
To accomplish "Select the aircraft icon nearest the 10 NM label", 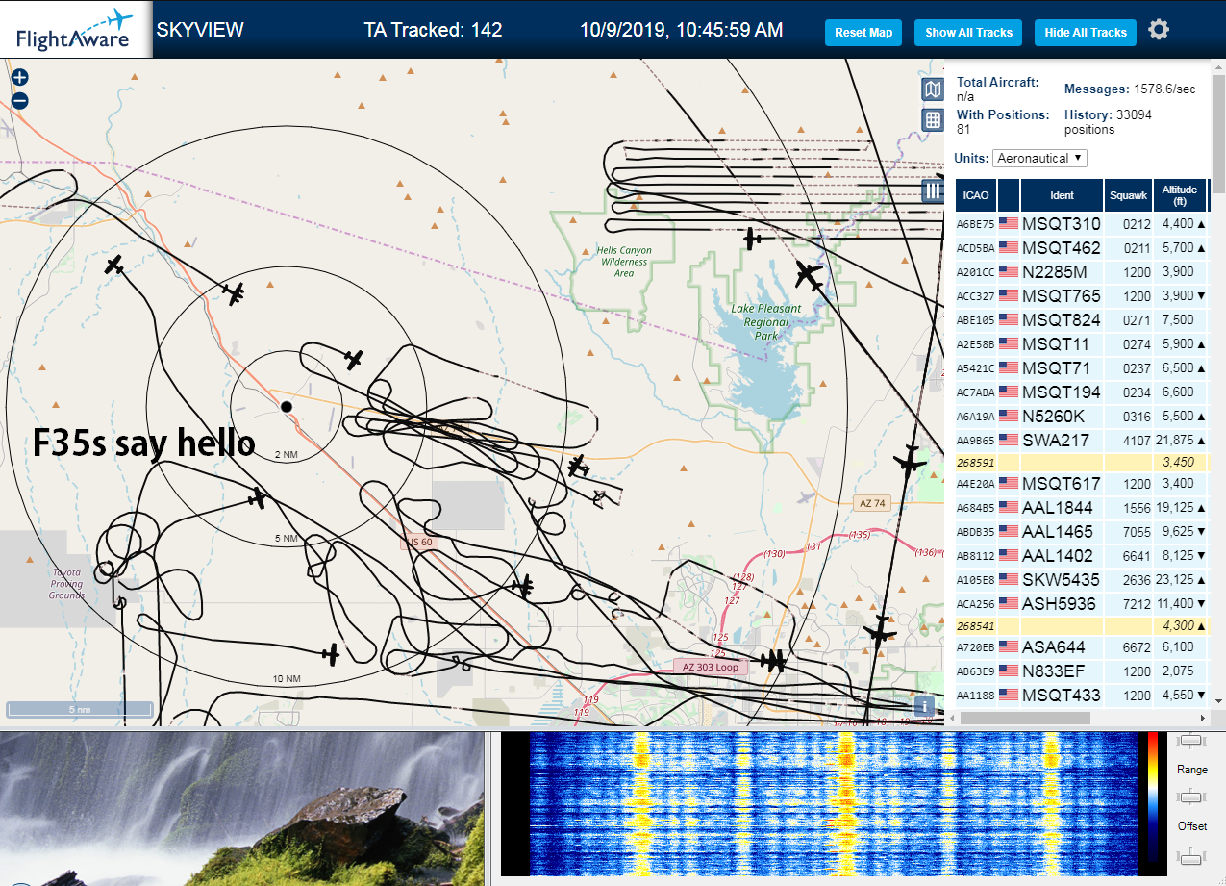I will tap(331, 655).
